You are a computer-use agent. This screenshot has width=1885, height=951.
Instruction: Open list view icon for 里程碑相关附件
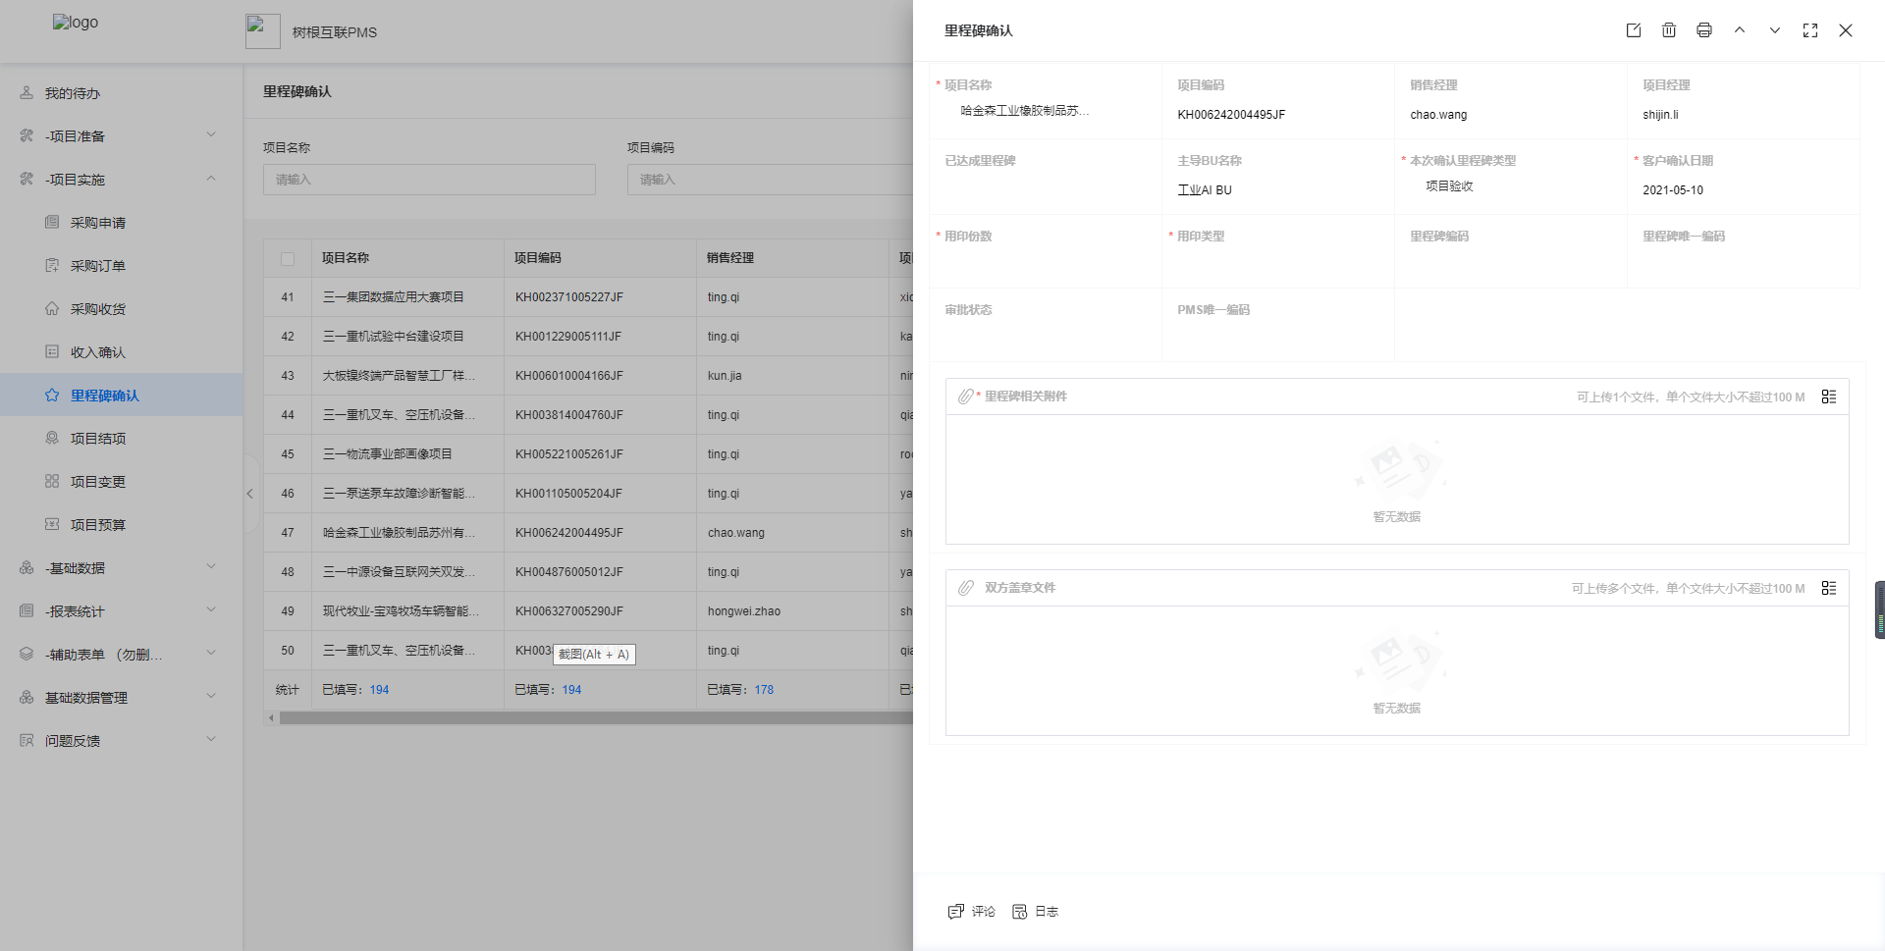click(1829, 396)
